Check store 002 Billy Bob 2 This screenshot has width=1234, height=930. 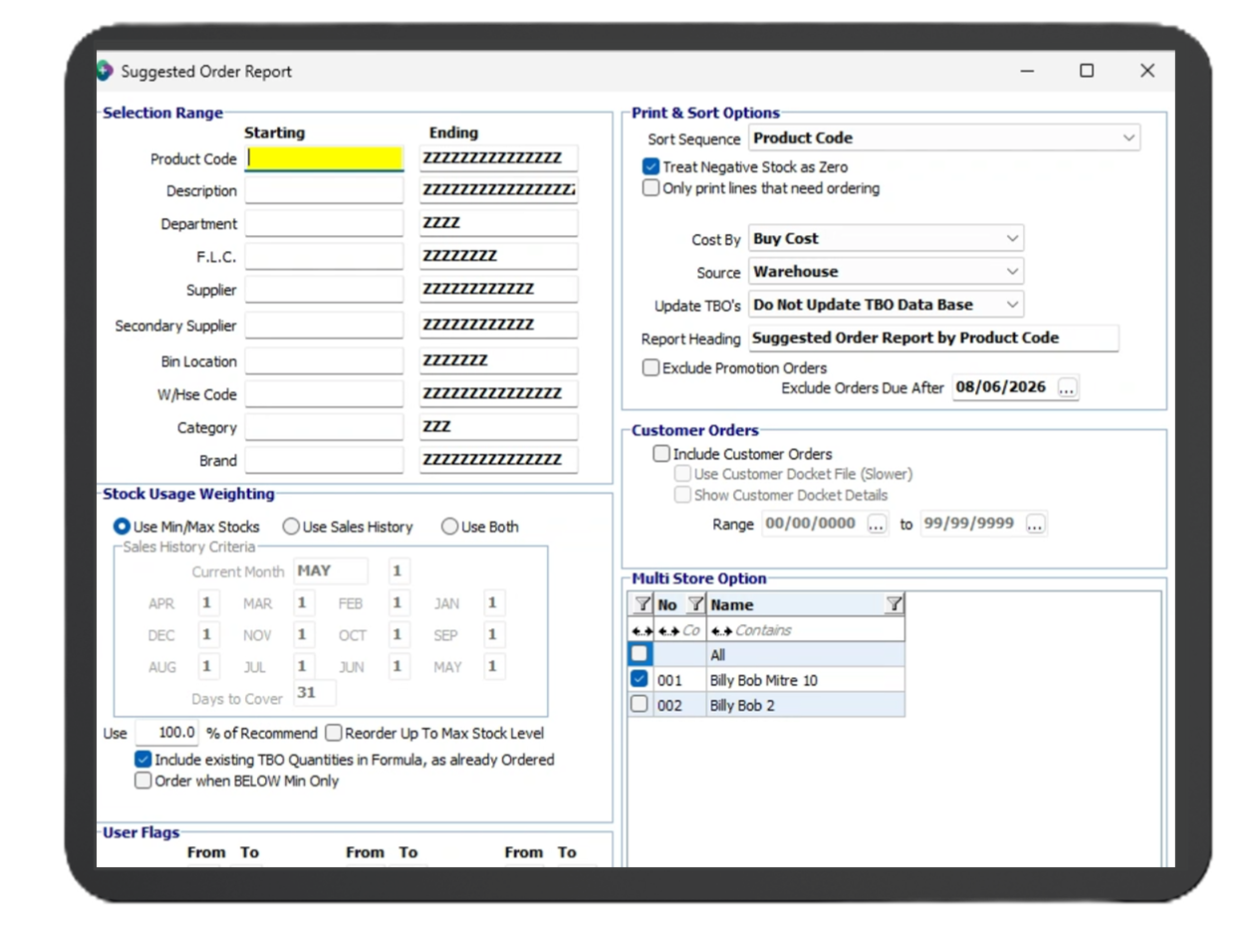[639, 704]
